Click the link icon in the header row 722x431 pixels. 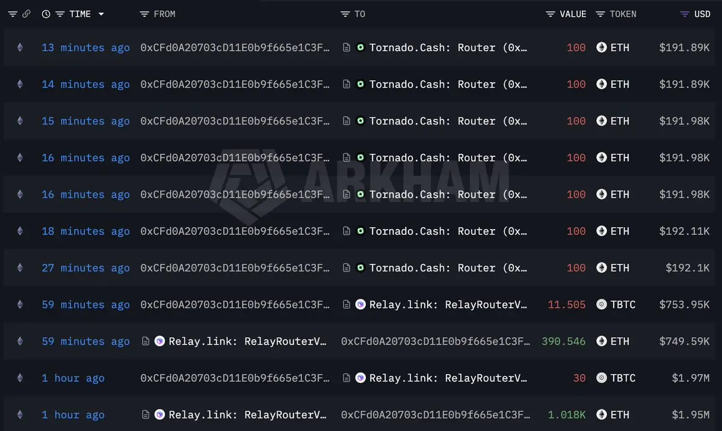tap(26, 14)
